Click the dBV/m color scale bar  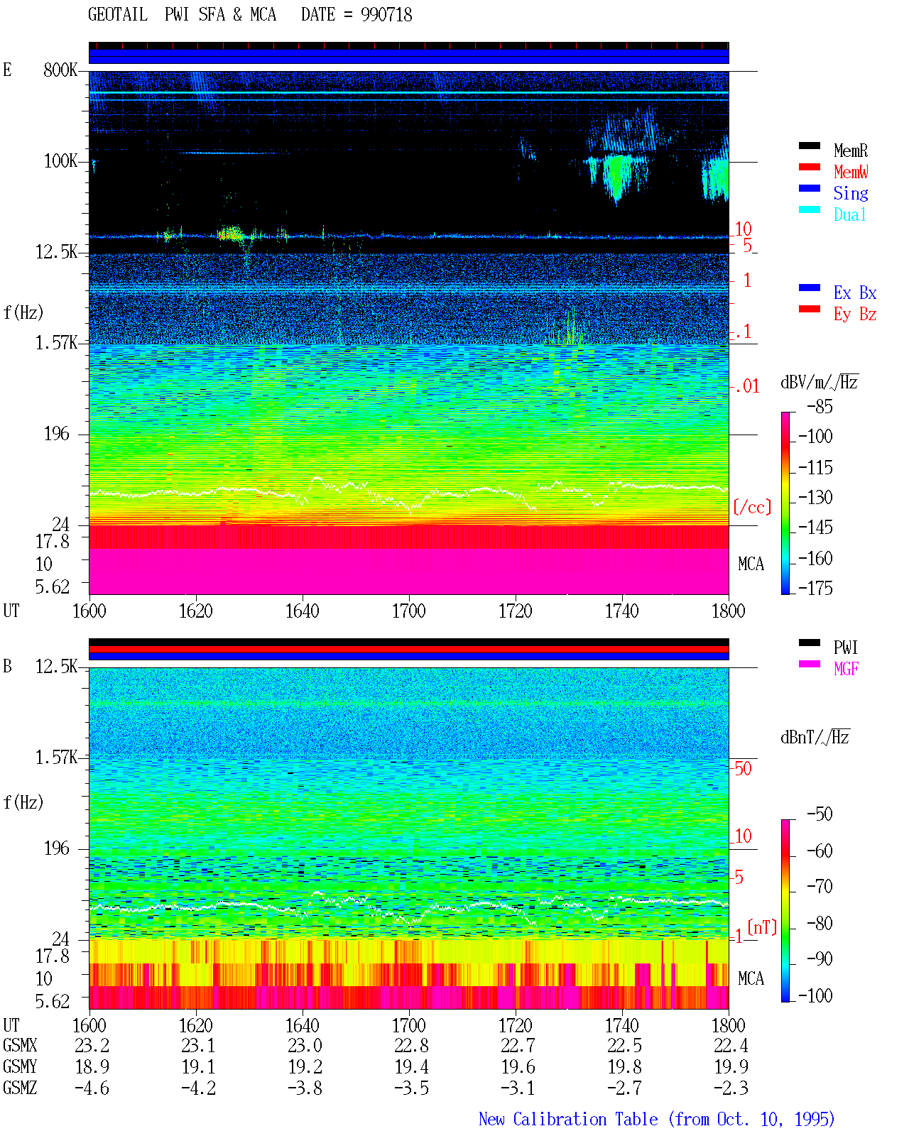coord(785,503)
